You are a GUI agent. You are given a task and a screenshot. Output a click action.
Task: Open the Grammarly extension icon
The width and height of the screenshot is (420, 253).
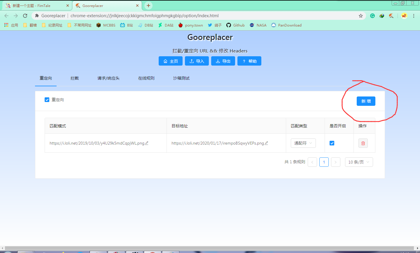pyautogui.click(x=372, y=16)
